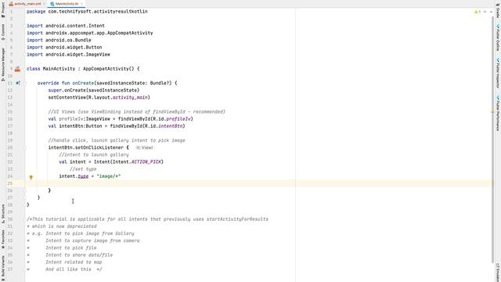Close the activity_main.xml tab

point(44,4)
